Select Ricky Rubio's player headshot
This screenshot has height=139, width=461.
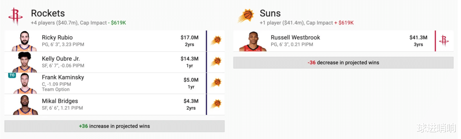[25, 41]
